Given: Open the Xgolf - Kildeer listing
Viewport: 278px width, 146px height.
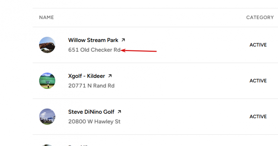Looking at the screenshot, I should (87, 76).
